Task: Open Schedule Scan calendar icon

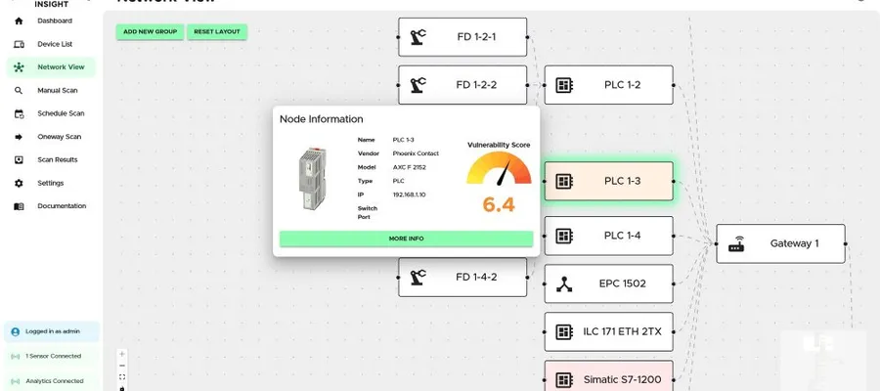Action: point(19,113)
